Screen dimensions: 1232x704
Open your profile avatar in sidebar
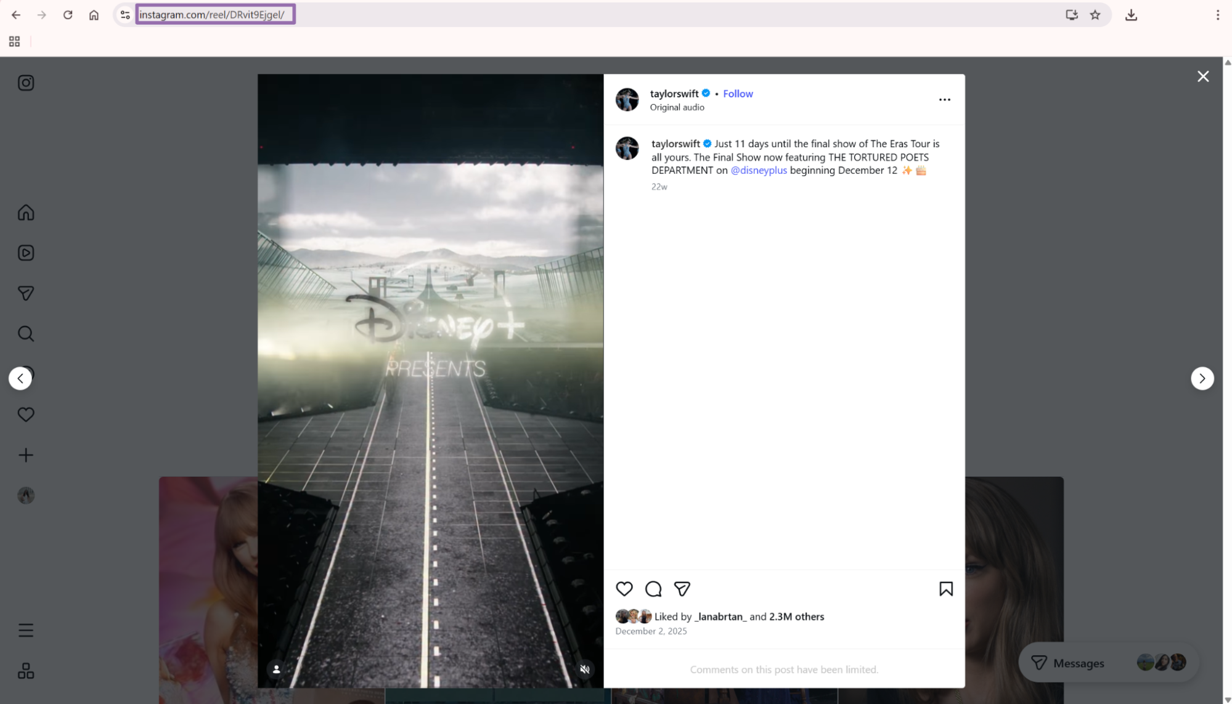click(26, 495)
